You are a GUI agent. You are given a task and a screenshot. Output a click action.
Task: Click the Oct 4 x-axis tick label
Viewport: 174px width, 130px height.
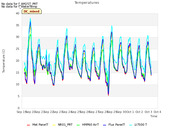157,112
